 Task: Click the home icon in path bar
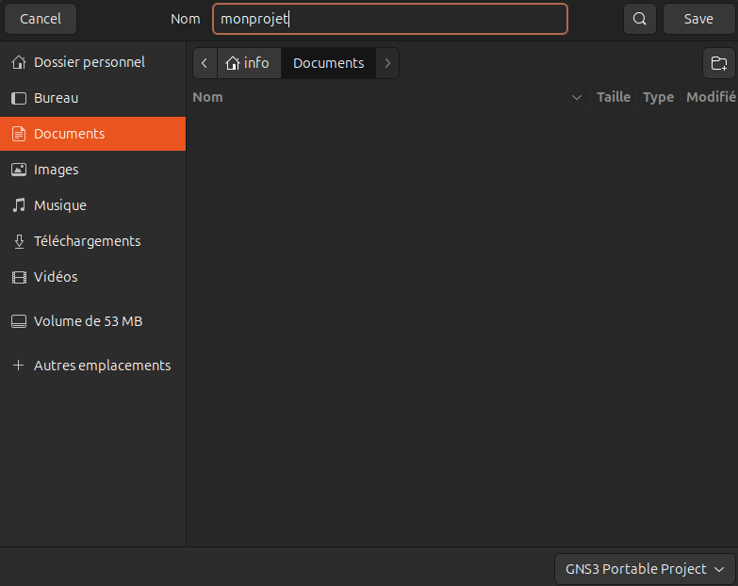click(233, 63)
